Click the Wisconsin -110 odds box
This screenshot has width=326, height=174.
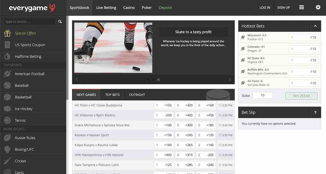(304, 38)
